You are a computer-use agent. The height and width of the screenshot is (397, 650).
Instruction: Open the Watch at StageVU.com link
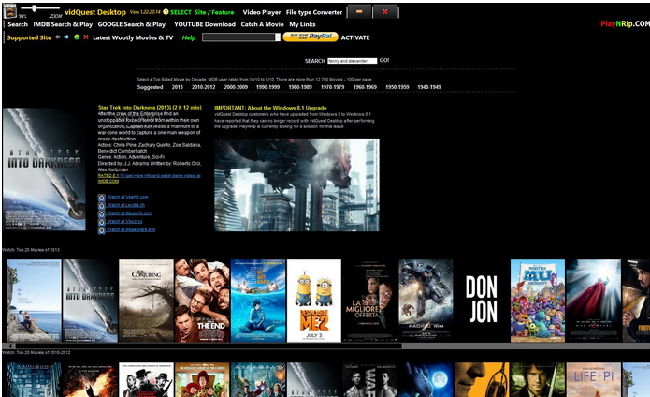pyautogui.click(x=129, y=213)
